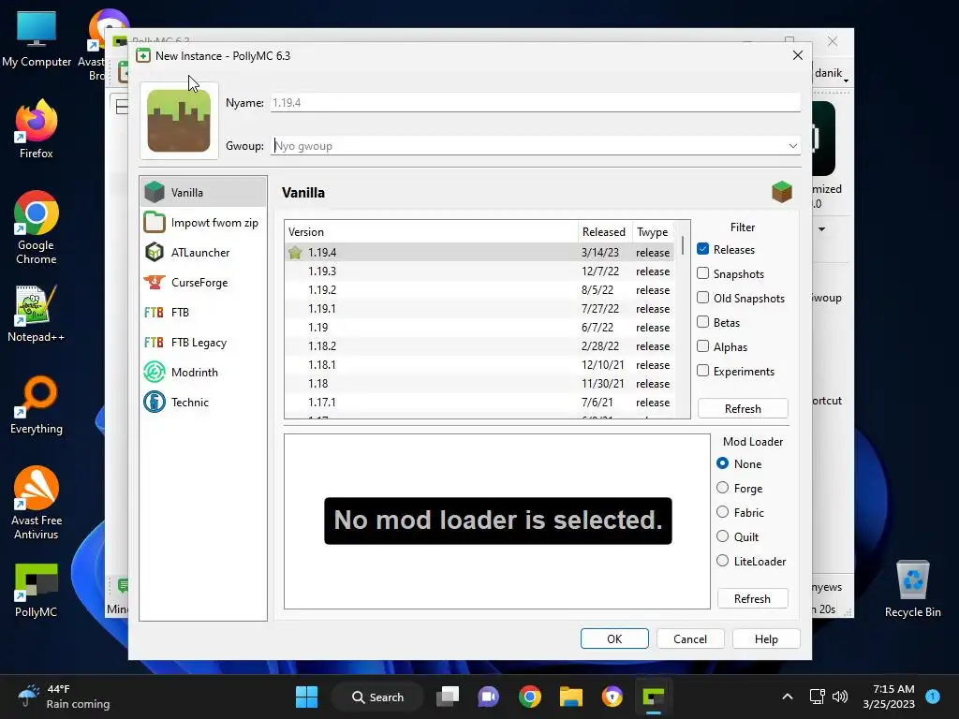The image size is (959, 719).
Task: Select the Fabric mod loader
Action: 722,512
